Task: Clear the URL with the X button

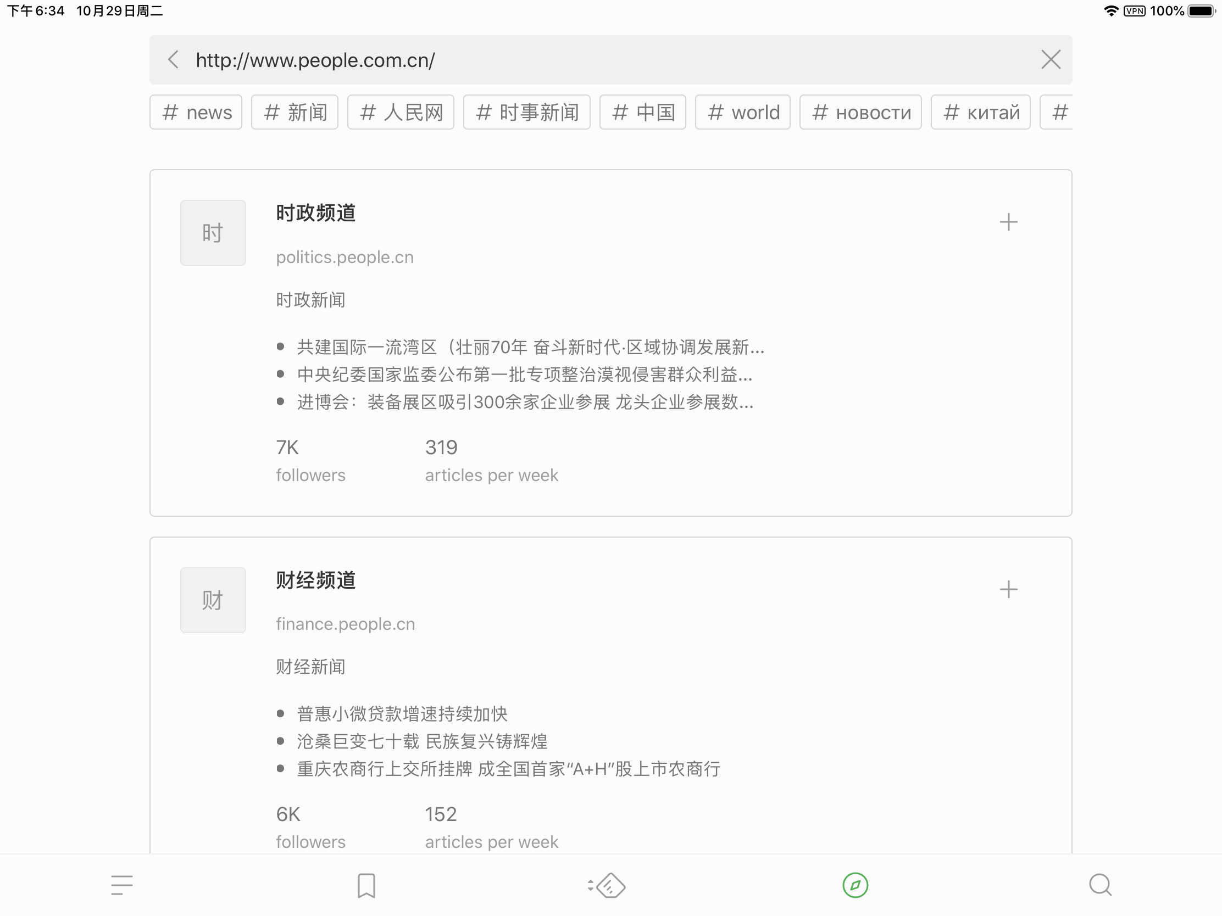Action: point(1051,60)
